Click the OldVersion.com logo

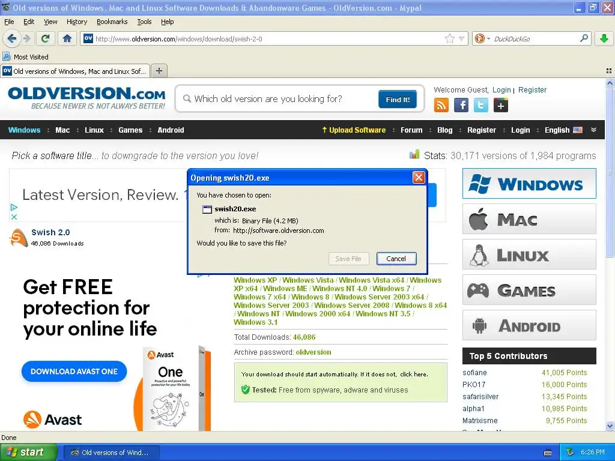86,98
